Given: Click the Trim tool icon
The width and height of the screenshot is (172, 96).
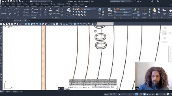Looking at the screenshot, I should (41, 9).
